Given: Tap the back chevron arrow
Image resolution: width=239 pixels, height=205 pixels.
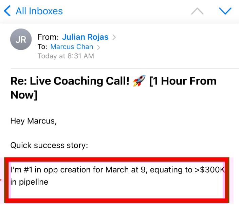Looking at the screenshot, I should pyautogui.click(x=7, y=11).
